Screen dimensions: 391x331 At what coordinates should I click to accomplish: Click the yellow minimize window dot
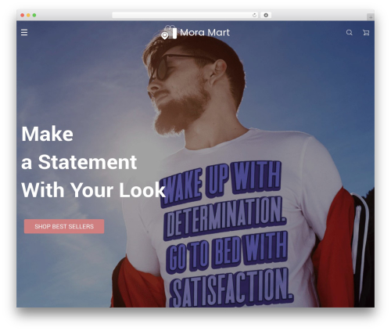point(28,16)
